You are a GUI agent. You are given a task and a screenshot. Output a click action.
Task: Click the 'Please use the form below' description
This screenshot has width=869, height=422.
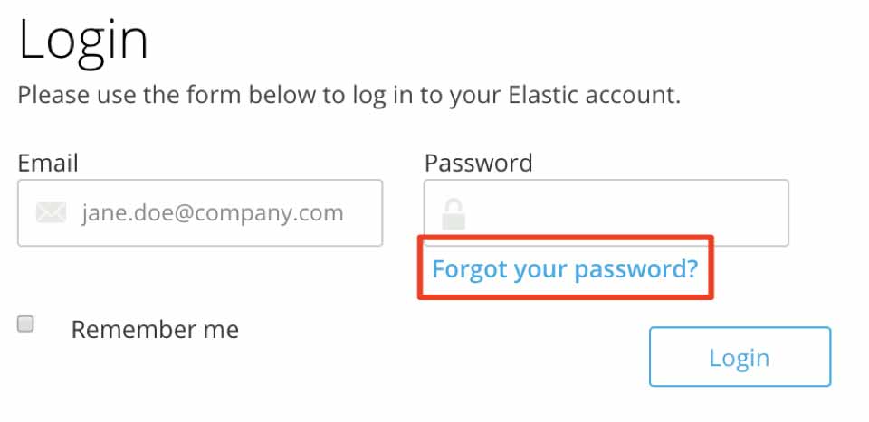[x=349, y=96]
